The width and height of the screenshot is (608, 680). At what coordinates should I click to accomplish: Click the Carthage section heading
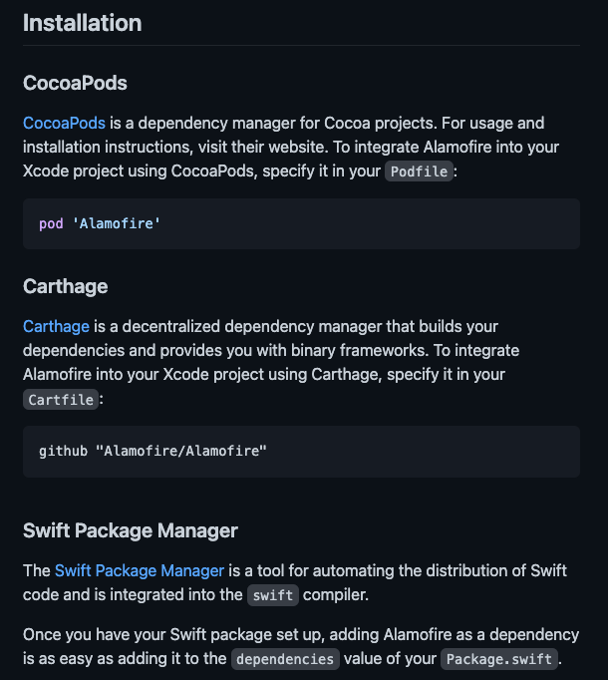pos(66,287)
